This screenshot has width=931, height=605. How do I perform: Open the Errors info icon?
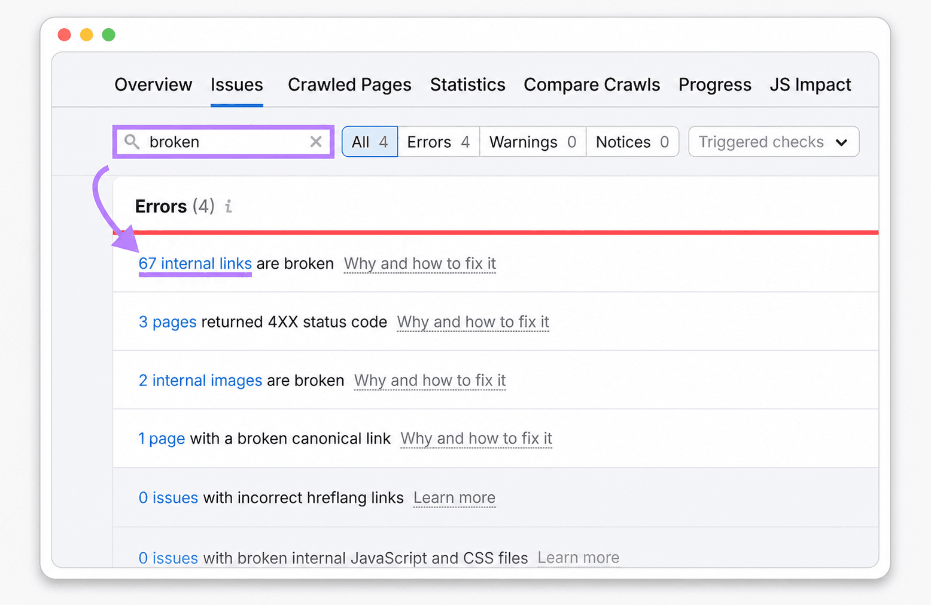point(229,206)
